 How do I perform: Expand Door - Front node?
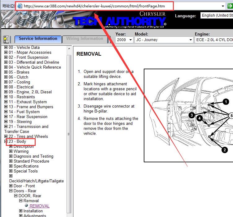(x=11, y=186)
